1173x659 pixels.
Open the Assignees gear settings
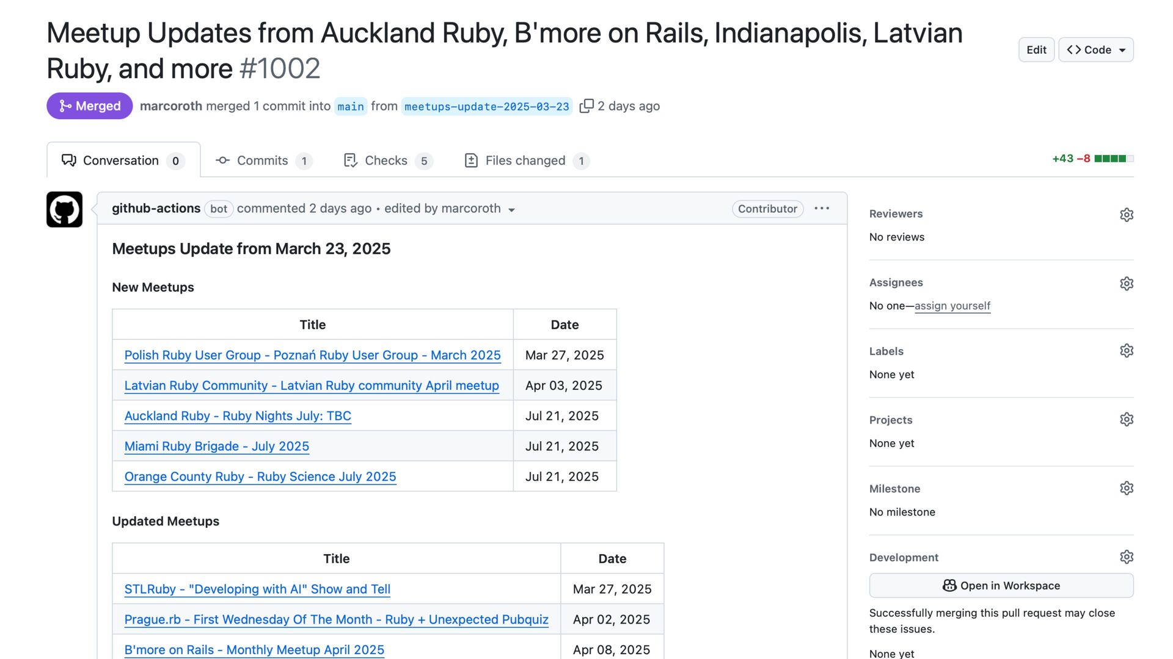click(x=1126, y=284)
